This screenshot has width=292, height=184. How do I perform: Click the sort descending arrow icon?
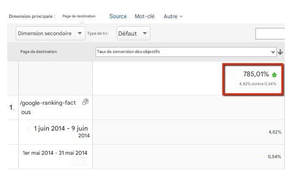coord(281,52)
